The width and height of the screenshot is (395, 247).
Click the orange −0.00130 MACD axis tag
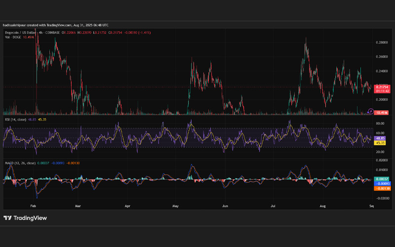(x=382, y=189)
